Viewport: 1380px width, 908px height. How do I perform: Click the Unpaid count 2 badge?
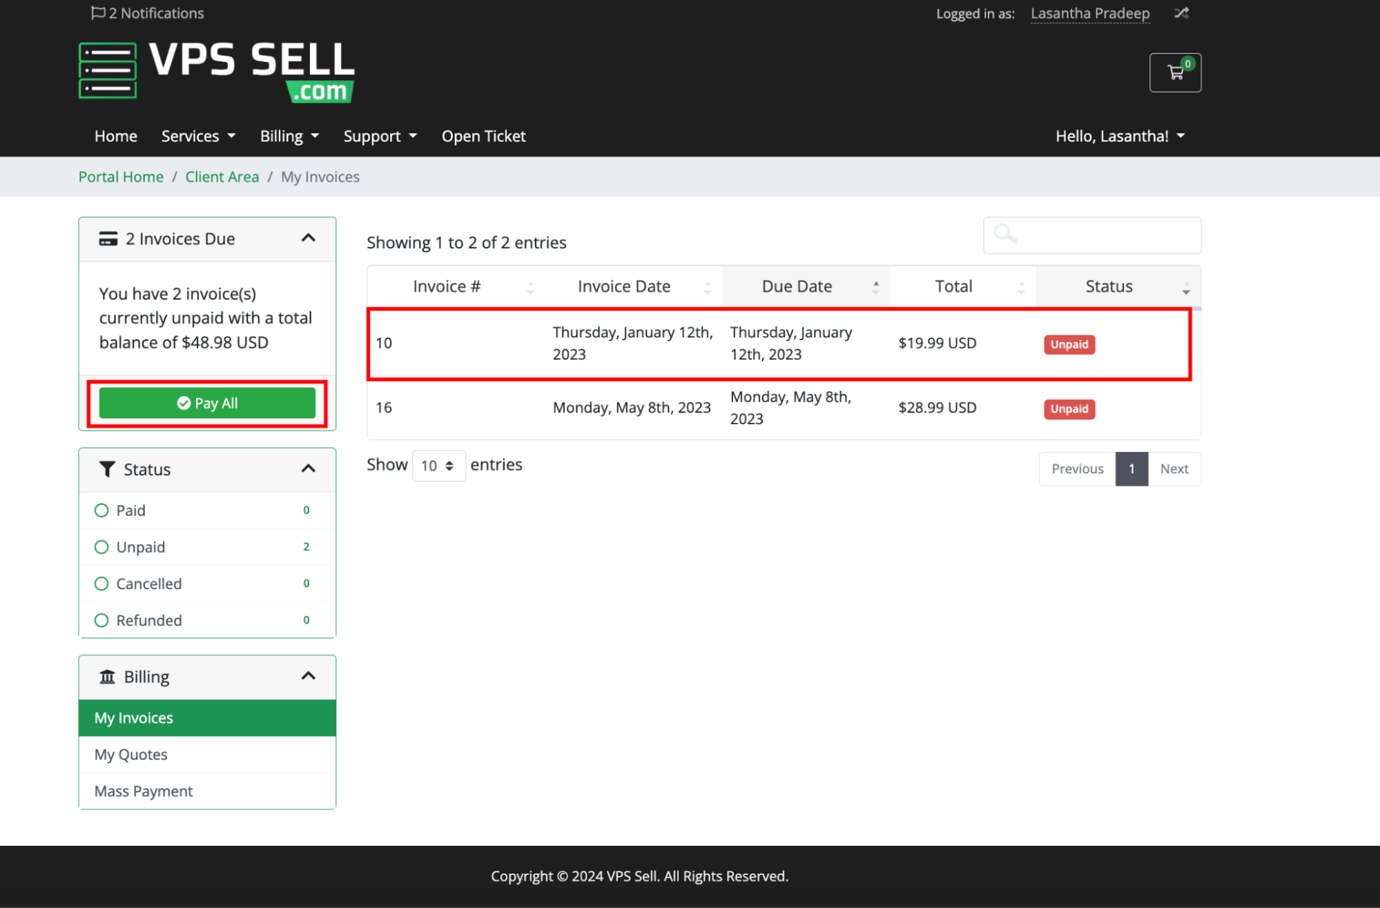306,546
